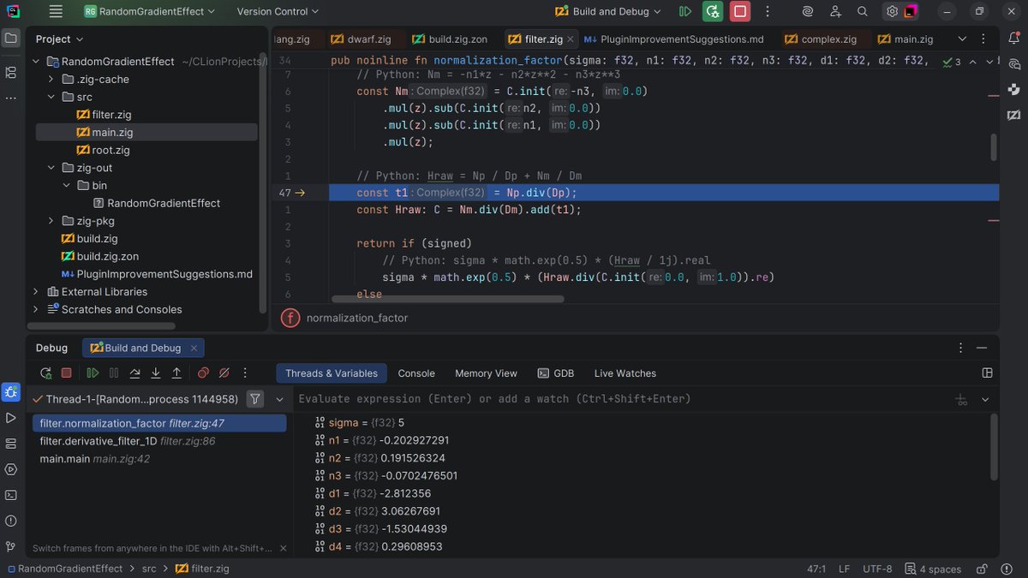The image size is (1028, 578).
Task: Open the RandomGradientEffect project dropdown
Action: click(x=149, y=11)
